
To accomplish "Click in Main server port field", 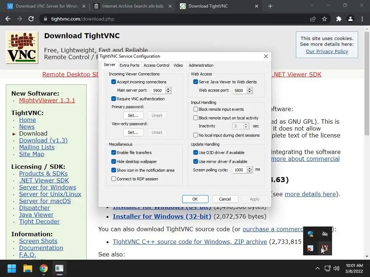I will [x=158, y=91].
